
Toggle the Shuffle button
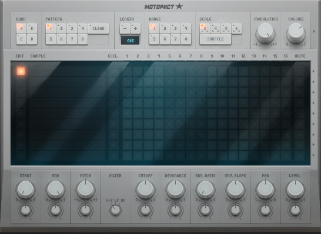215,39
